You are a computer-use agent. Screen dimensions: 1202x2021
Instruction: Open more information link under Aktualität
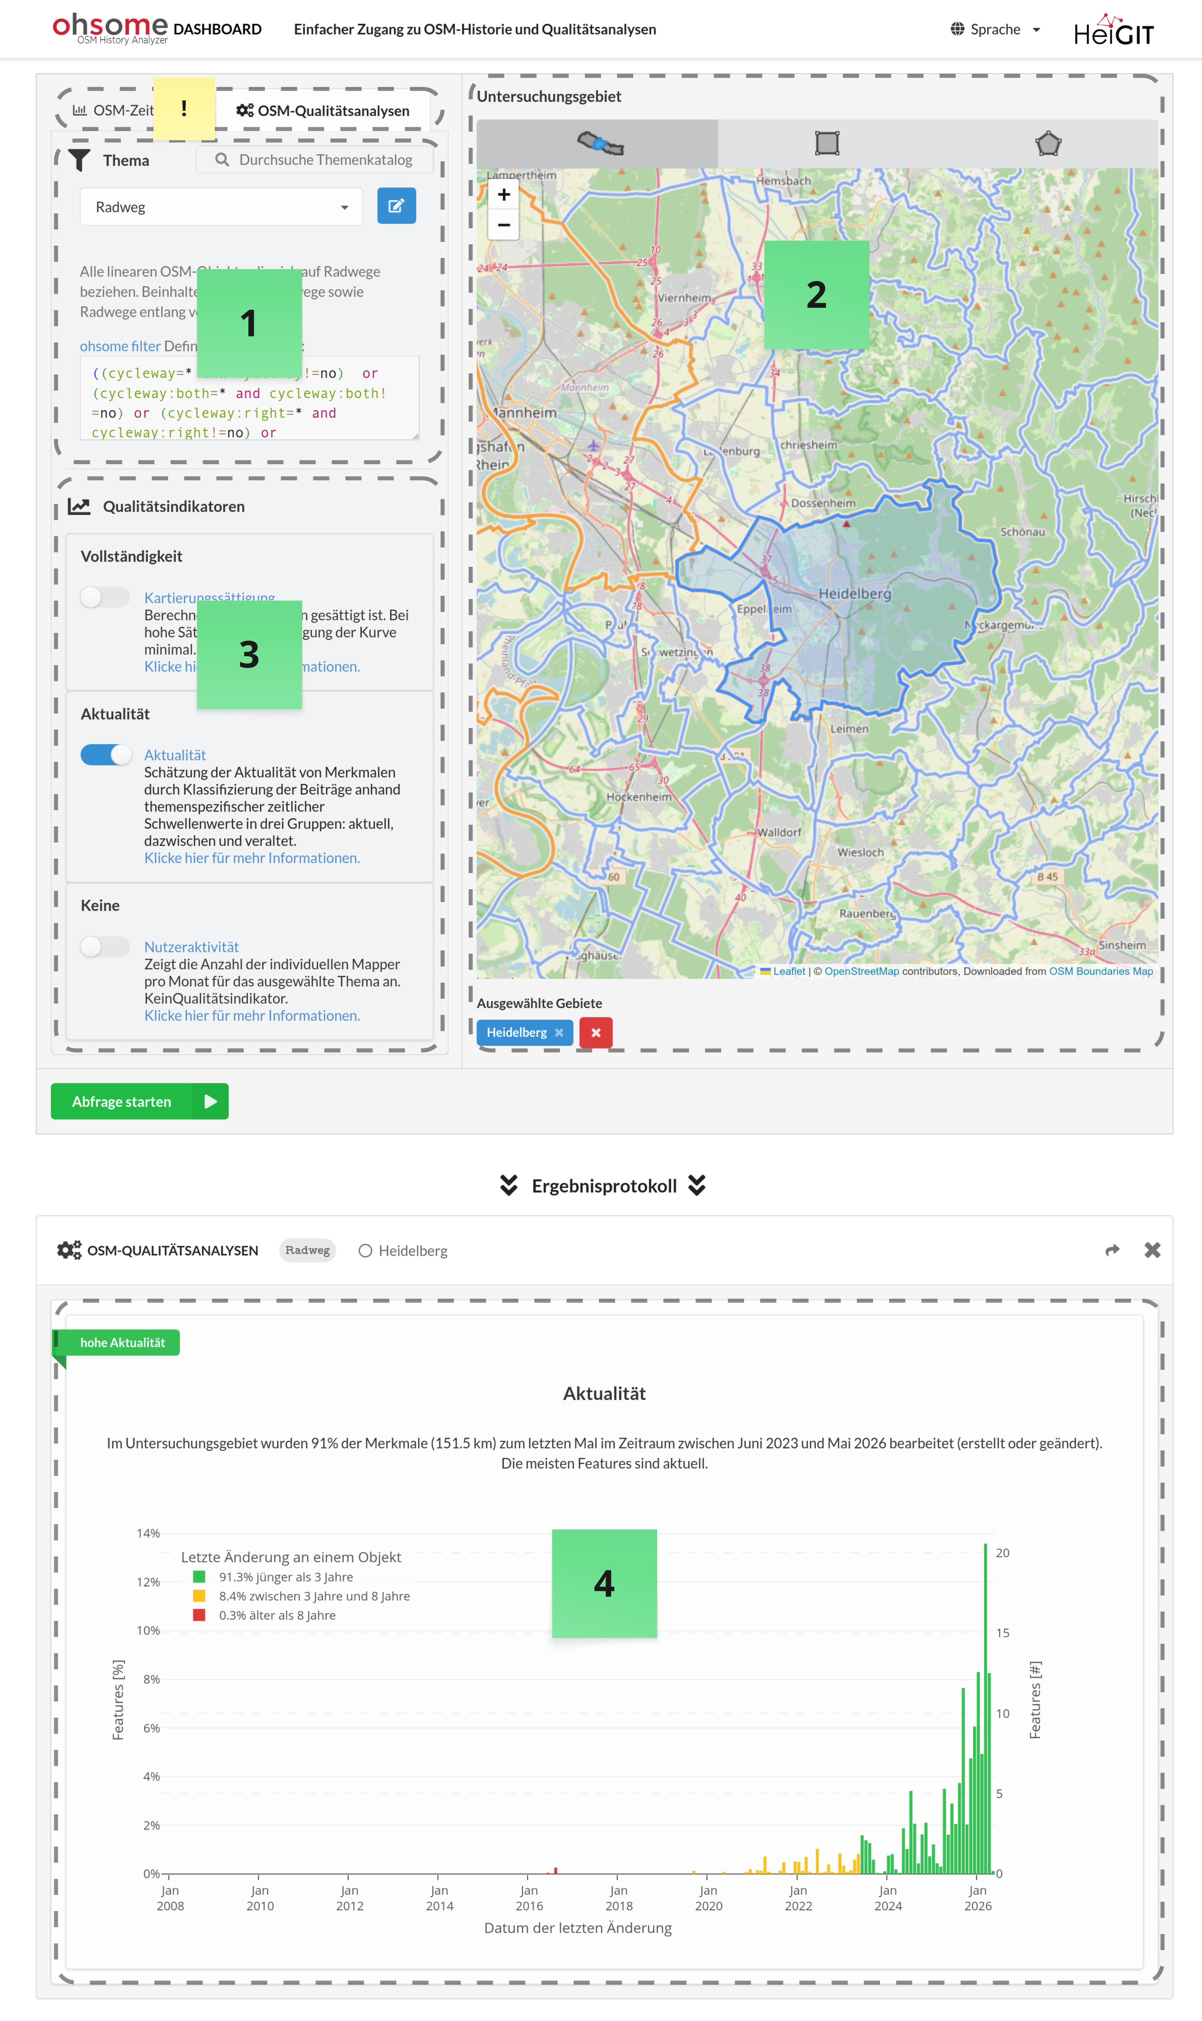coord(252,858)
